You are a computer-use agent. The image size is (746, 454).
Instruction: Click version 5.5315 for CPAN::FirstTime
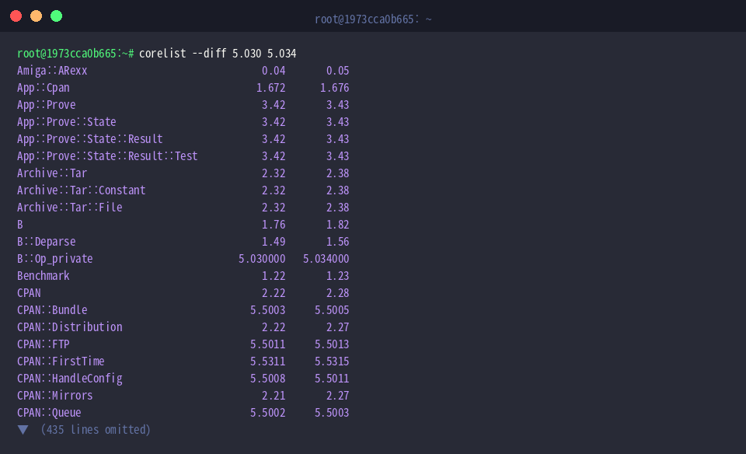click(x=332, y=361)
